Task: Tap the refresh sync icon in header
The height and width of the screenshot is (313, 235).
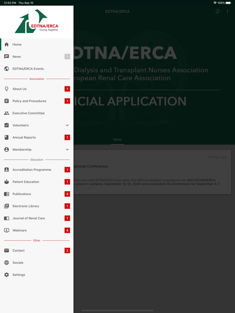Action: (217, 11)
